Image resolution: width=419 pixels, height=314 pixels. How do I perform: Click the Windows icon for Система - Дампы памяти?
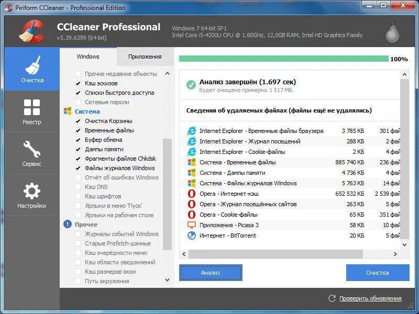[x=192, y=173]
